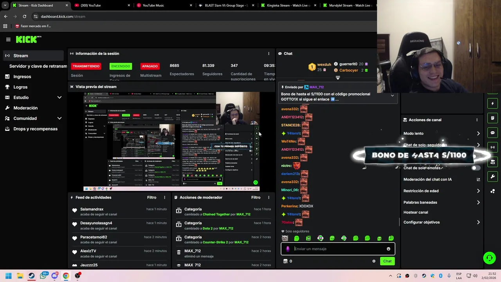Open File Explorer from taskbar
Screen dimensions: 501x282
20,276
